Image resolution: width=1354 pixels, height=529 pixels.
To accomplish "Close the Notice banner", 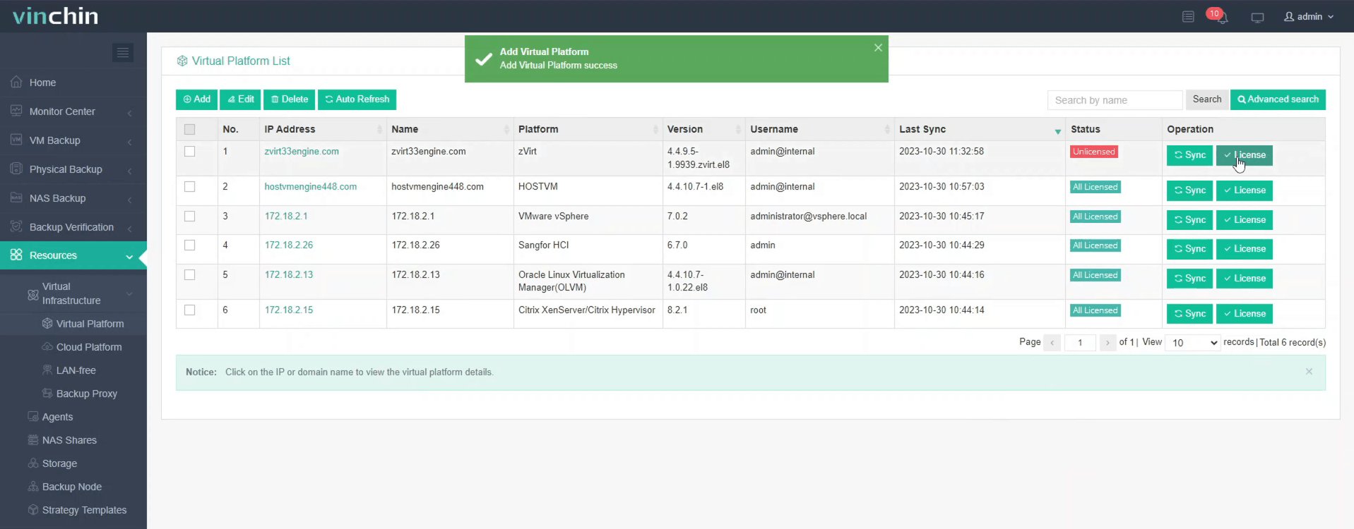I will 1309,372.
